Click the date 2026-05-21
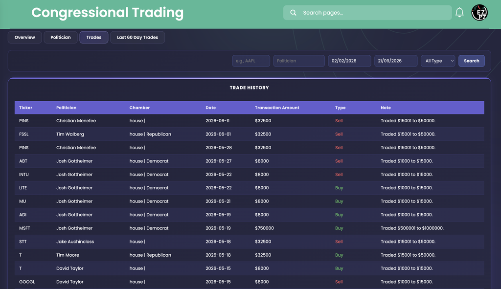Viewport: 501px width, 289px height. [218, 201]
